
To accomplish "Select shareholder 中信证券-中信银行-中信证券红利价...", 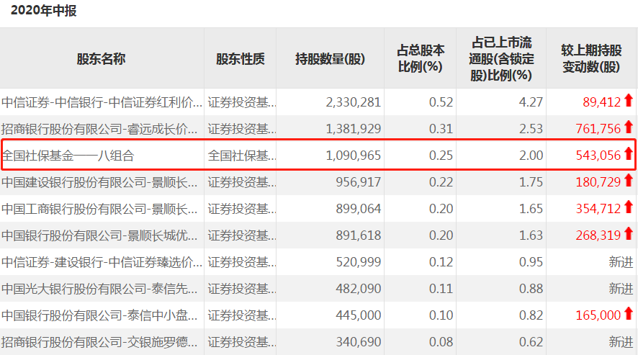I will [x=102, y=102].
